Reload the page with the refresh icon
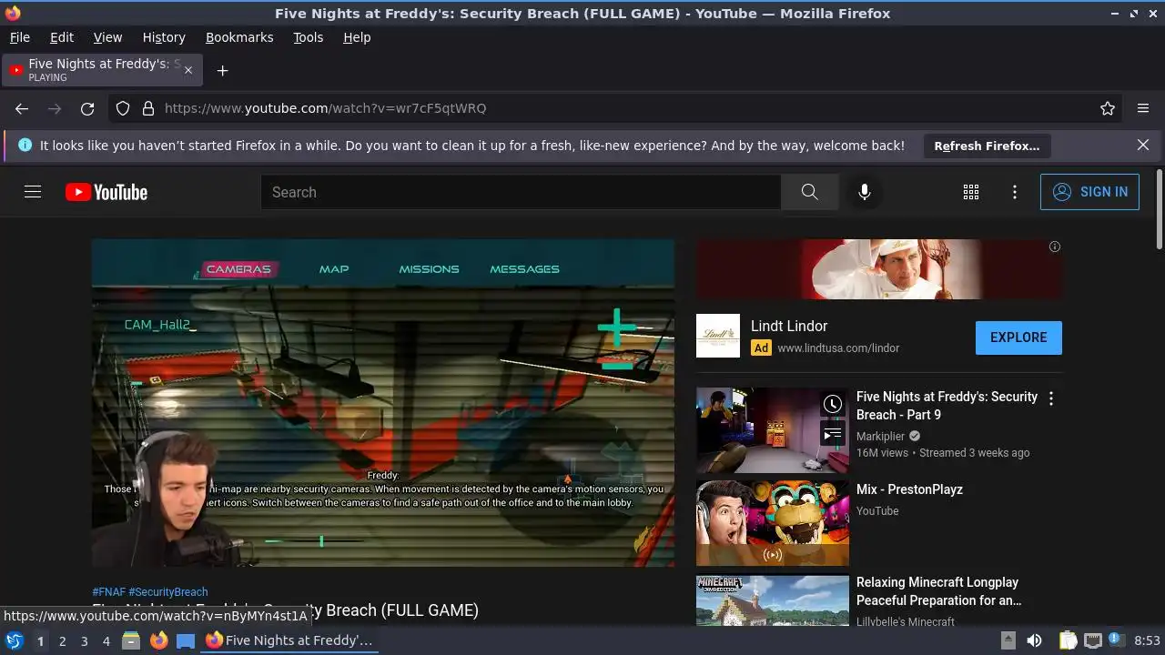This screenshot has height=655, width=1165. point(87,108)
